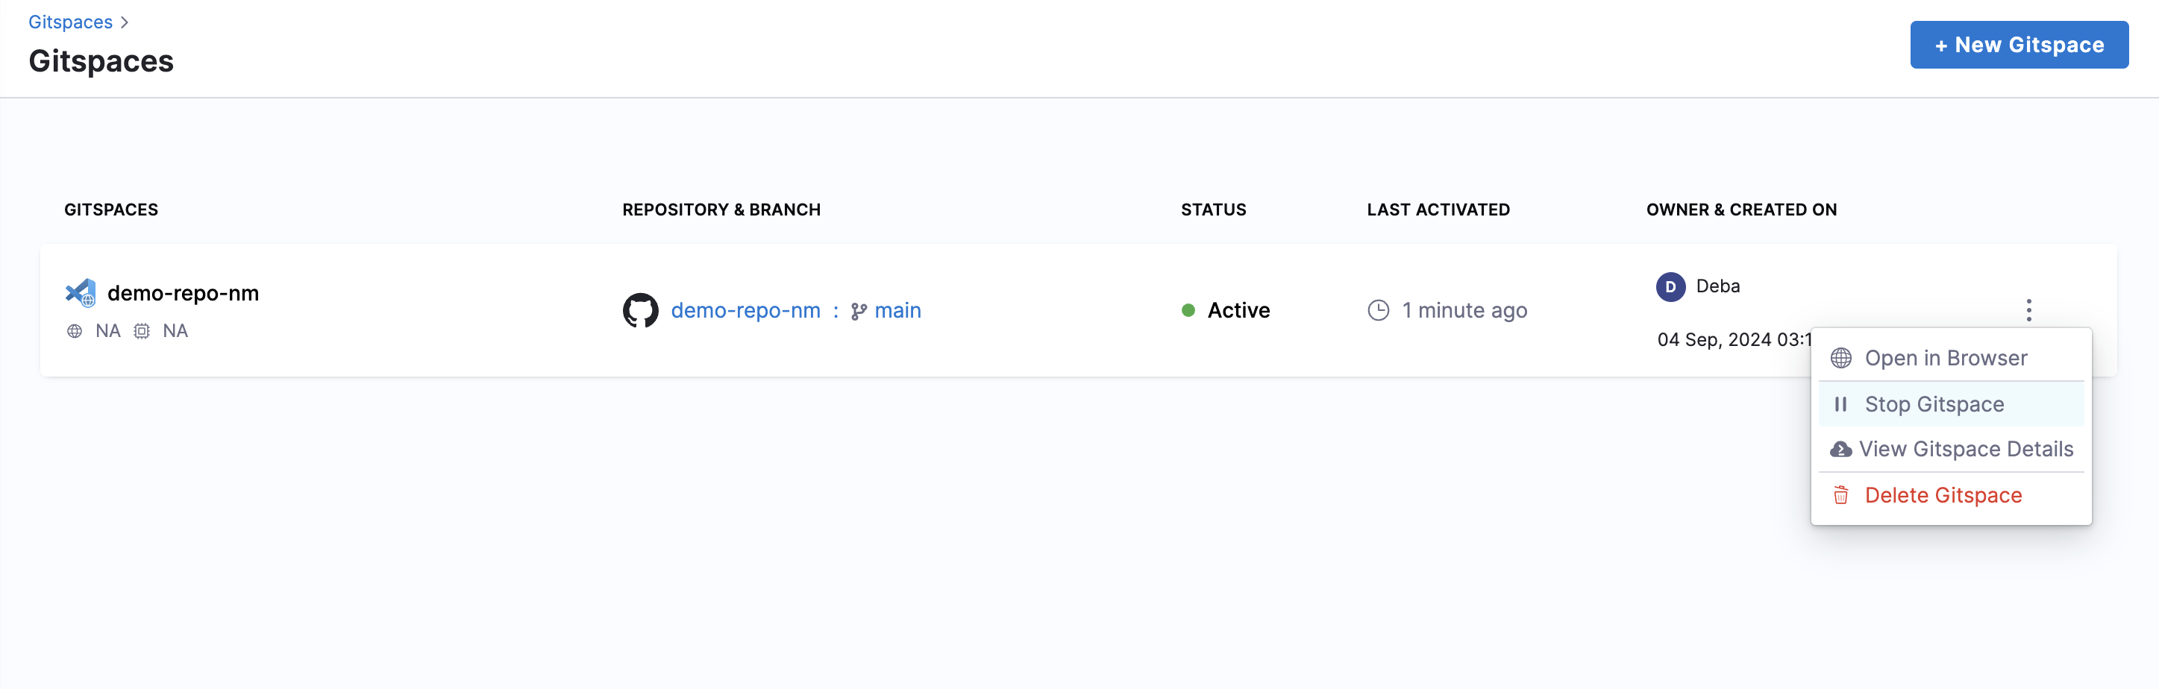Click the NA value next to the chip icon

click(x=175, y=331)
